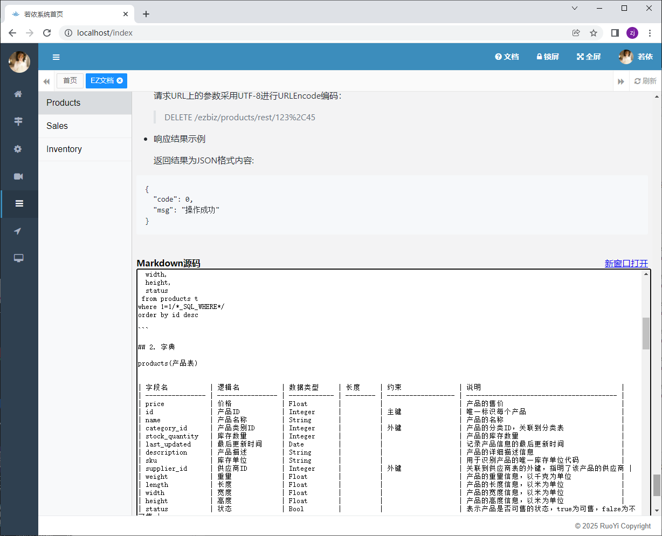Close the EZ文档 tab
The image size is (662, 536).
(120, 80)
